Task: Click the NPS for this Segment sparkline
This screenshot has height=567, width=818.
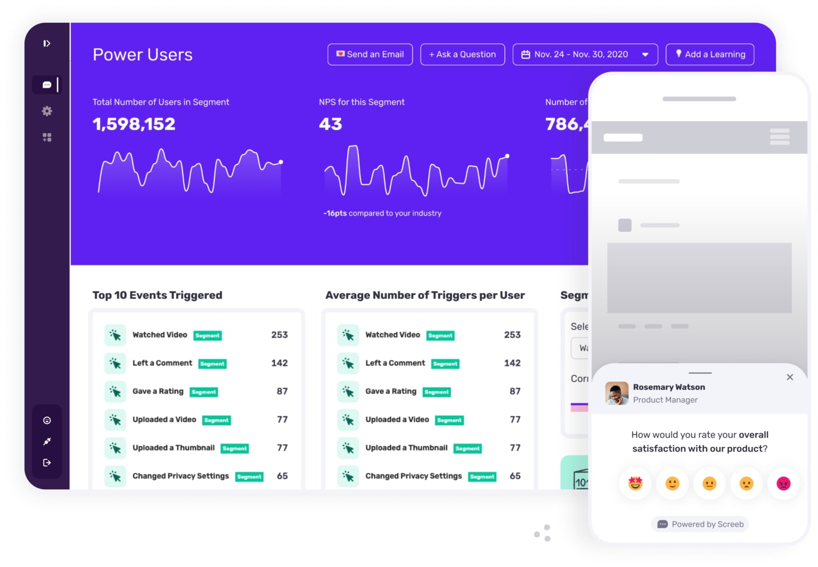Action: [416, 170]
